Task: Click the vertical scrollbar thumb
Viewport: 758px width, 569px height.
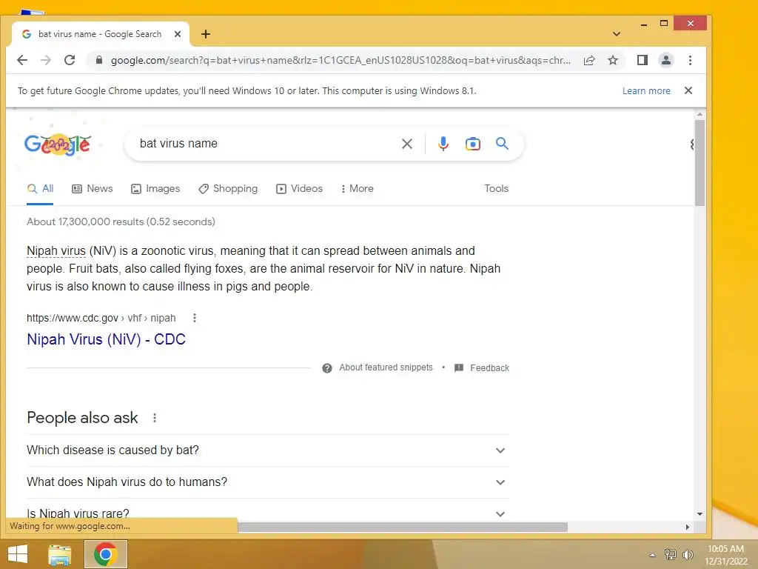Action: pyautogui.click(x=700, y=163)
